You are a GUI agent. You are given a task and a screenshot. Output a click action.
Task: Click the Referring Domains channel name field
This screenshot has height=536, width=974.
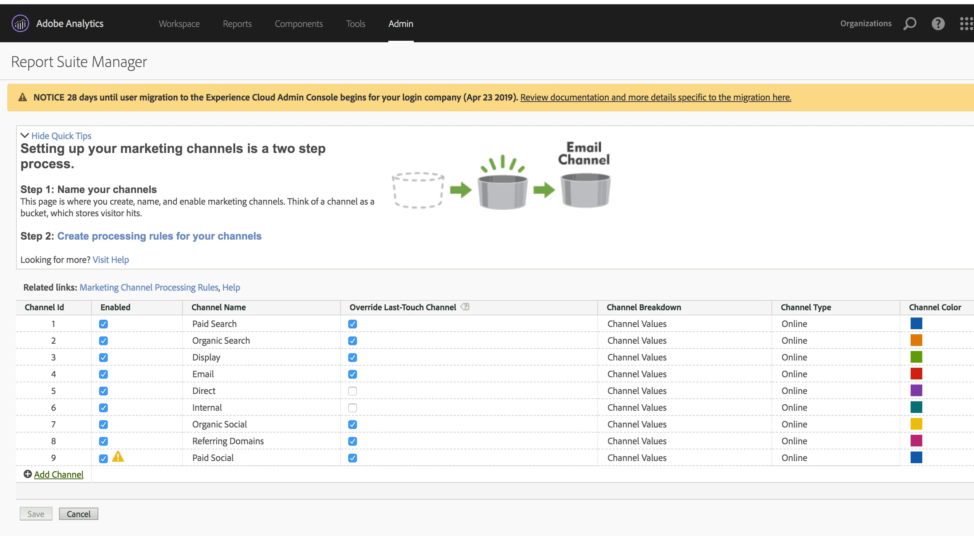coord(228,441)
